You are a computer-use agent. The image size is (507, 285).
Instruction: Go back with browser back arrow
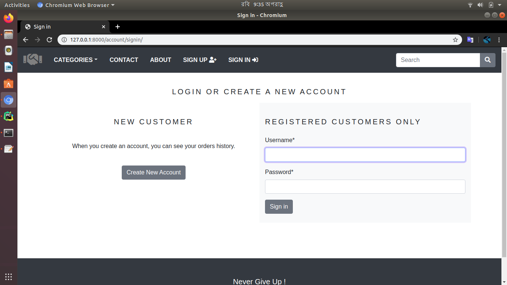click(x=26, y=40)
